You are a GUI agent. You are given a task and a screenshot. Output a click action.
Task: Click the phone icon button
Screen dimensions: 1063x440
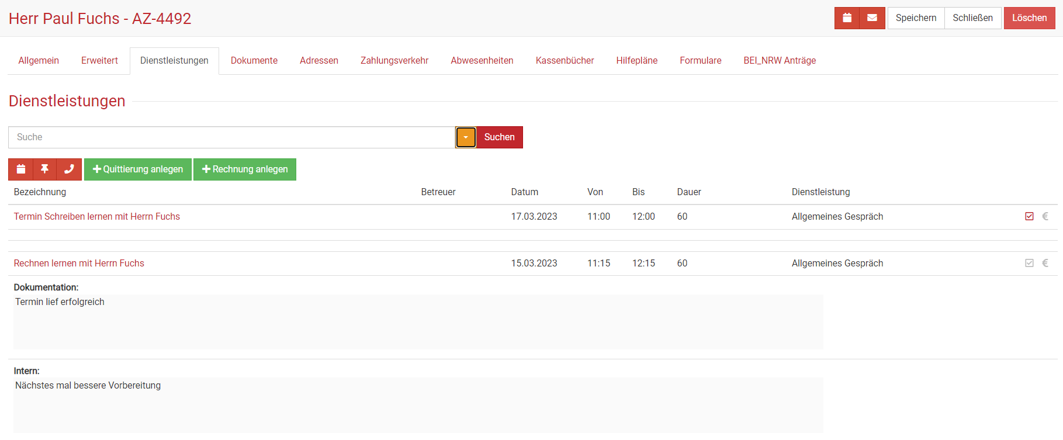tap(69, 169)
